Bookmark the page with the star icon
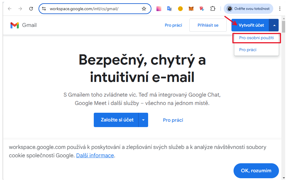Viewport: 287px width, 183px height. 144,9
